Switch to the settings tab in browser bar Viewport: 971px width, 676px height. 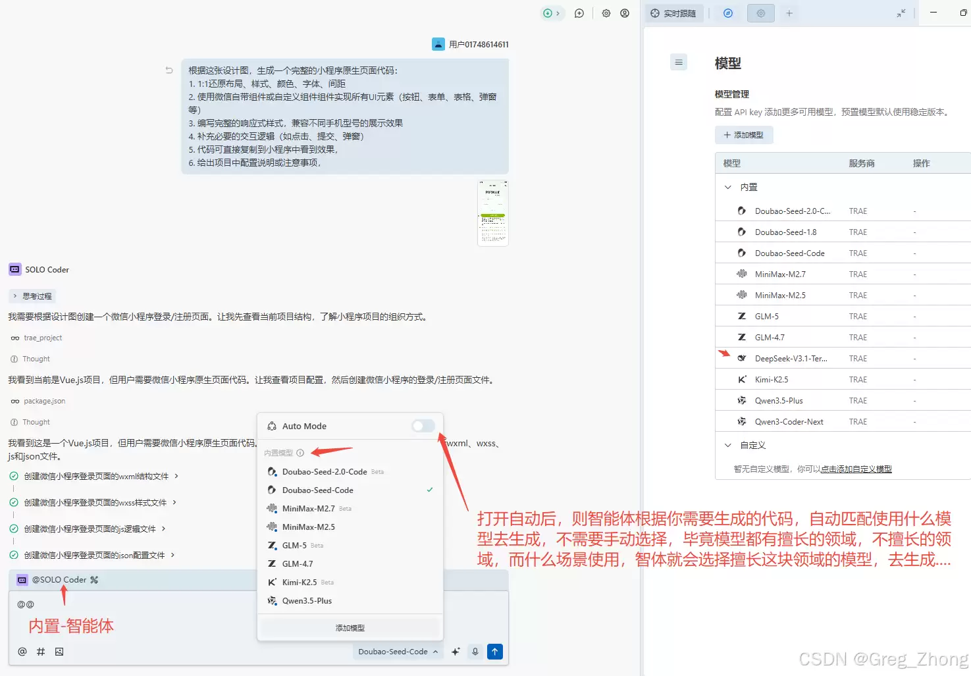pos(760,13)
